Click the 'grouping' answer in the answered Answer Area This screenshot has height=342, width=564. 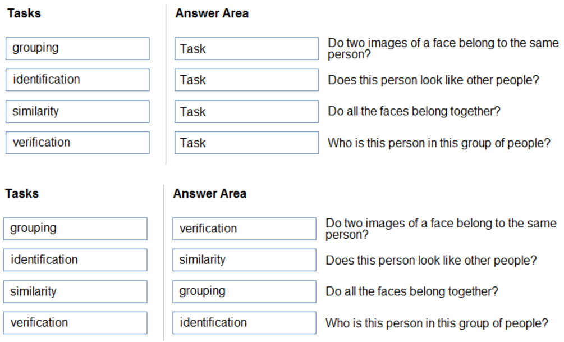click(x=244, y=291)
